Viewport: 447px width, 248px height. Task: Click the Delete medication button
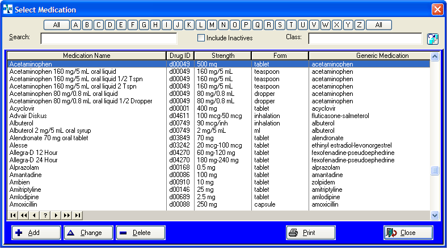(x=141, y=233)
